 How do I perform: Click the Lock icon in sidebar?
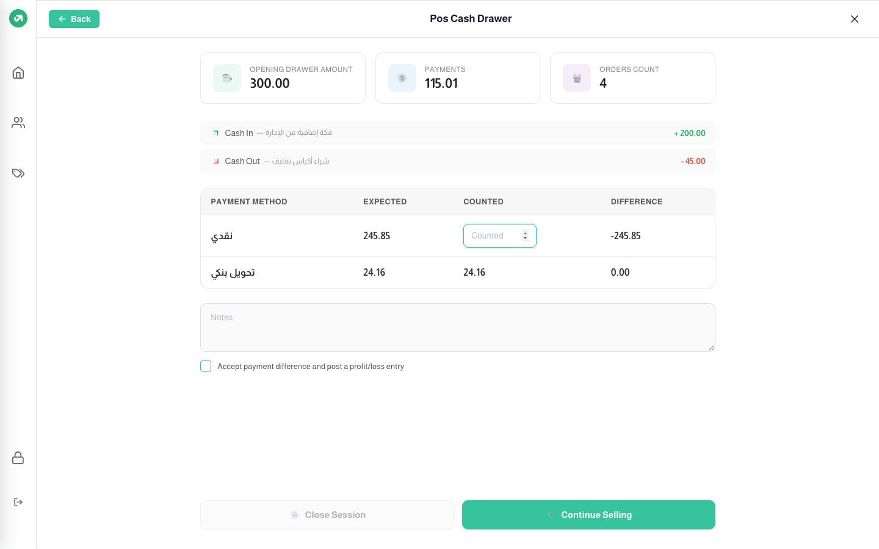pyautogui.click(x=18, y=457)
